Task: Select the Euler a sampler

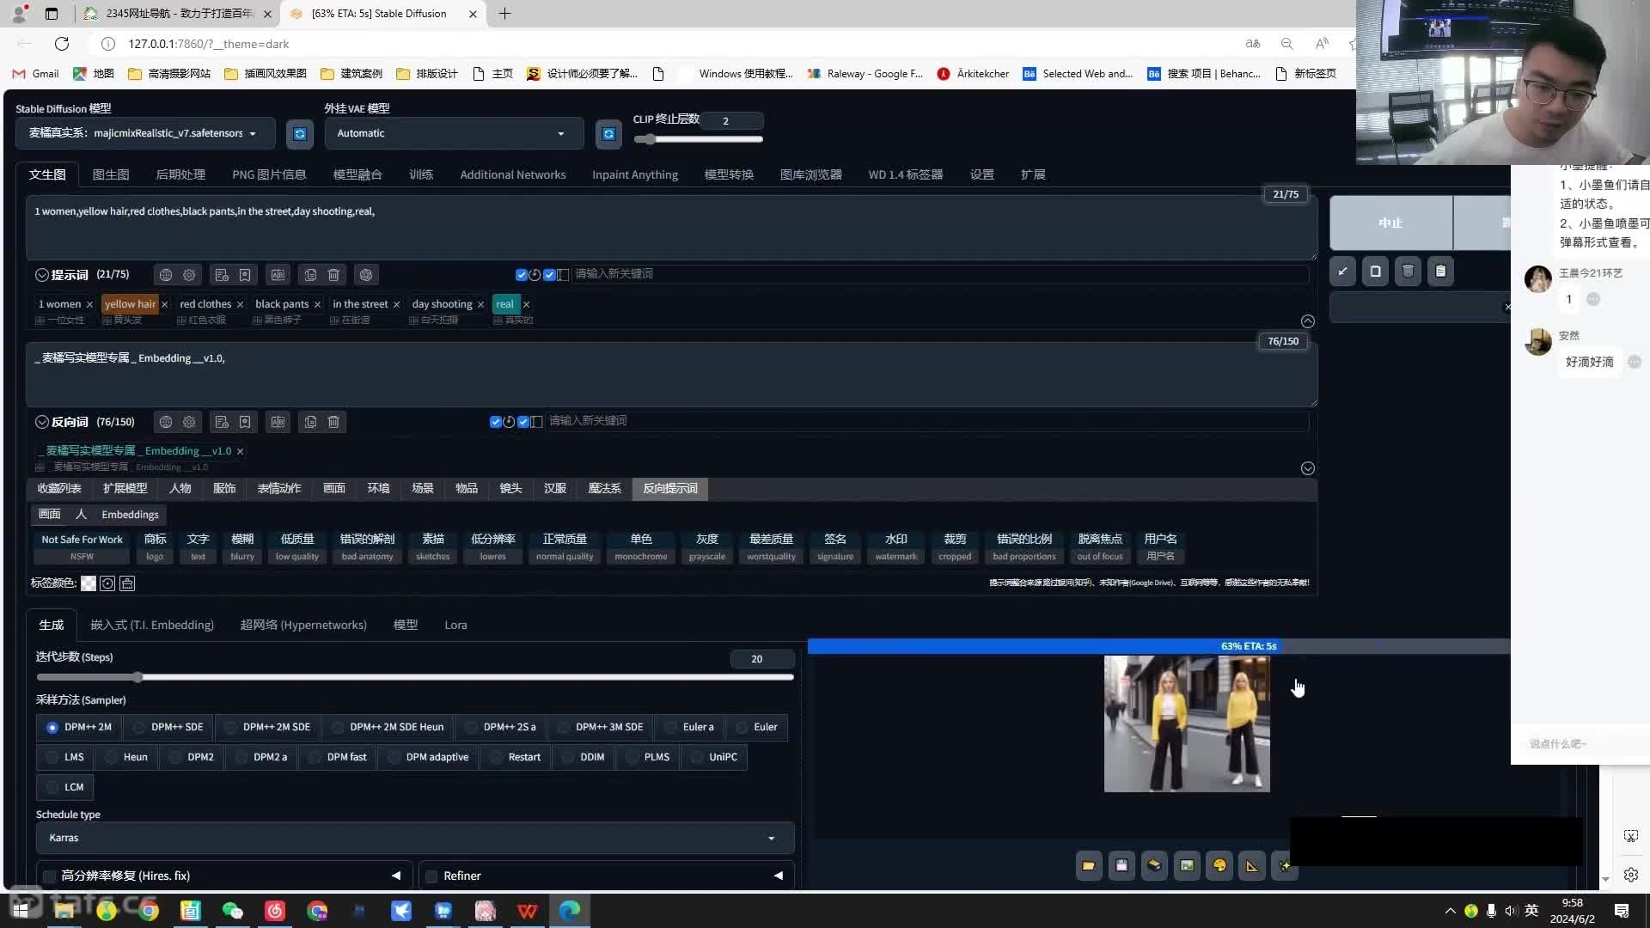Action: click(689, 727)
